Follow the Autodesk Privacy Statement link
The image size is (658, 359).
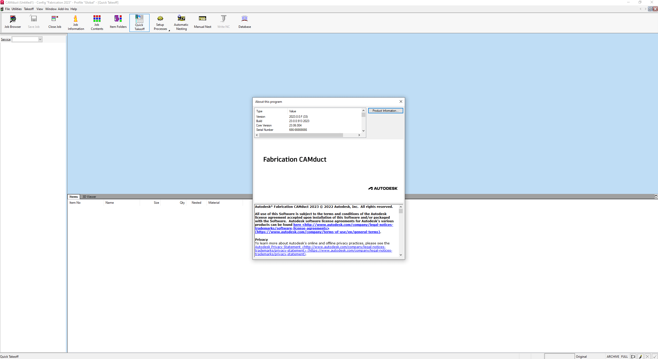click(x=277, y=247)
